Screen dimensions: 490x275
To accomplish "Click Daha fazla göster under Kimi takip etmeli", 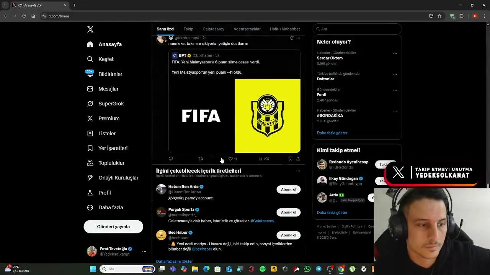I will 332,212.
